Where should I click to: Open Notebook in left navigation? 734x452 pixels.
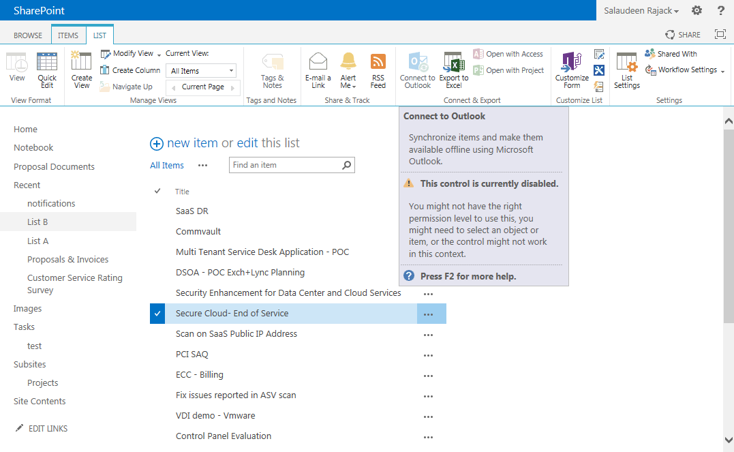click(x=33, y=147)
